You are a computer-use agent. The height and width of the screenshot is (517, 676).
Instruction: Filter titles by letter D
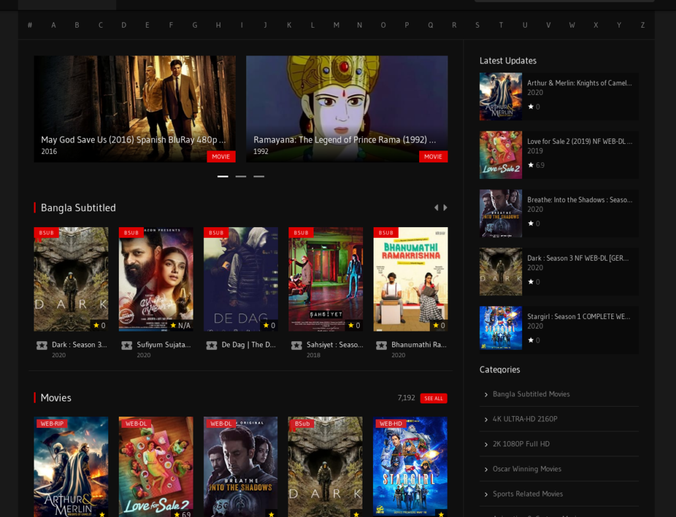[123, 25]
